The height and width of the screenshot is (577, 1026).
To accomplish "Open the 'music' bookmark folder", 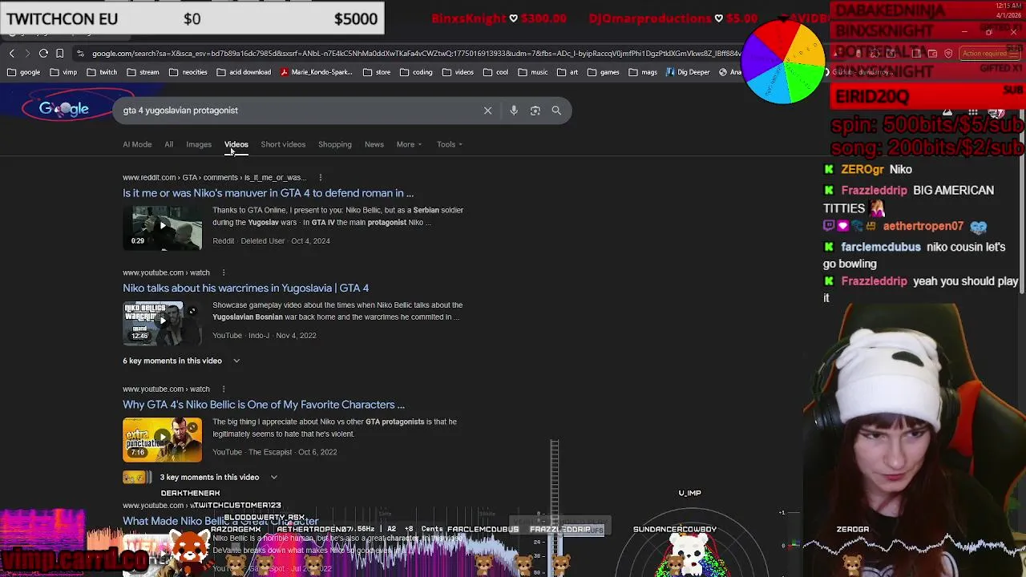I will (x=533, y=72).
